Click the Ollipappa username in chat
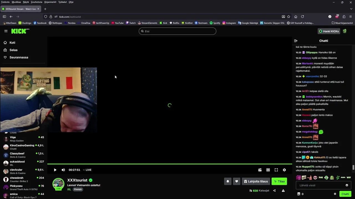This screenshot has width=355, height=199. pos(311,53)
